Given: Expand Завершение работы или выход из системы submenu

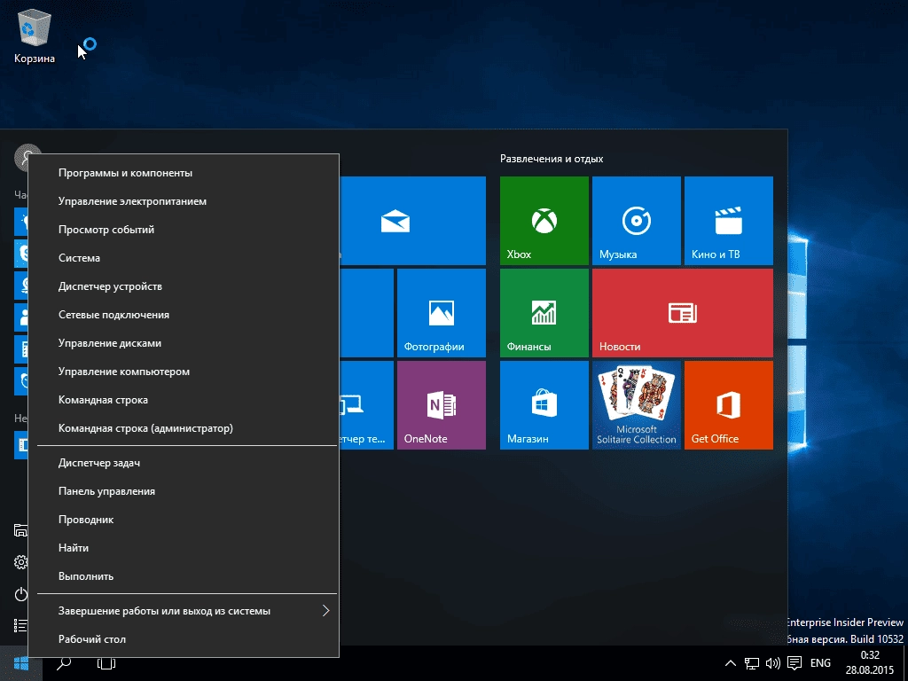Looking at the screenshot, I should [x=183, y=610].
